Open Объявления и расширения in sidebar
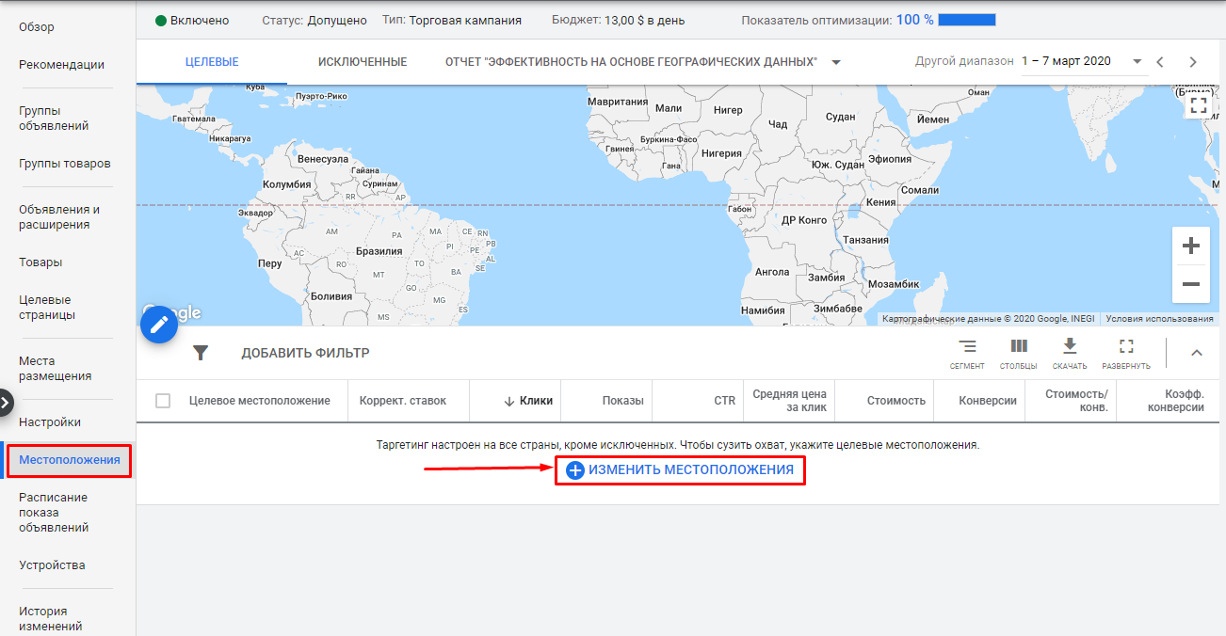Viewport: 1226px width, 636px height. tap(59, 217)
